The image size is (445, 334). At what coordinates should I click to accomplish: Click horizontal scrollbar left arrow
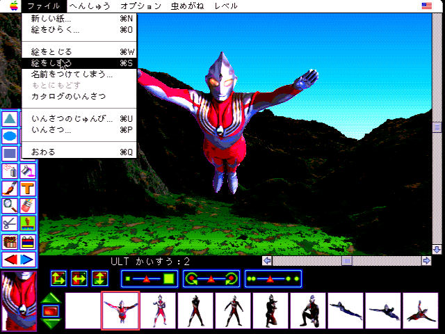267,260
